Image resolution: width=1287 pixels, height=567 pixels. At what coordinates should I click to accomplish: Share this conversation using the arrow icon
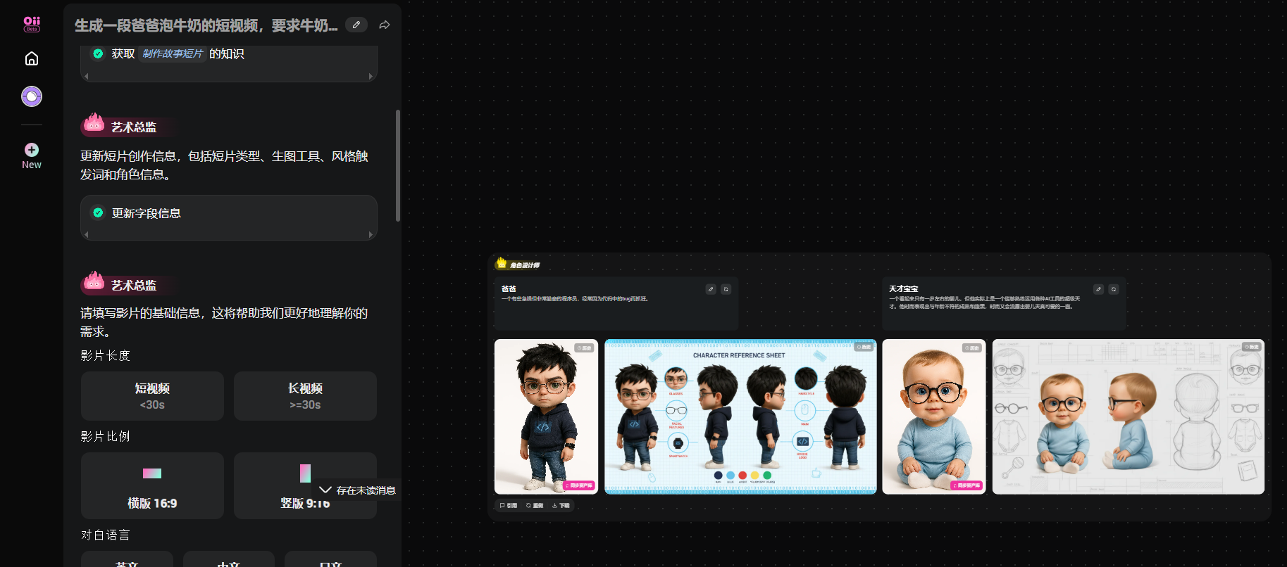coord(385,25)
